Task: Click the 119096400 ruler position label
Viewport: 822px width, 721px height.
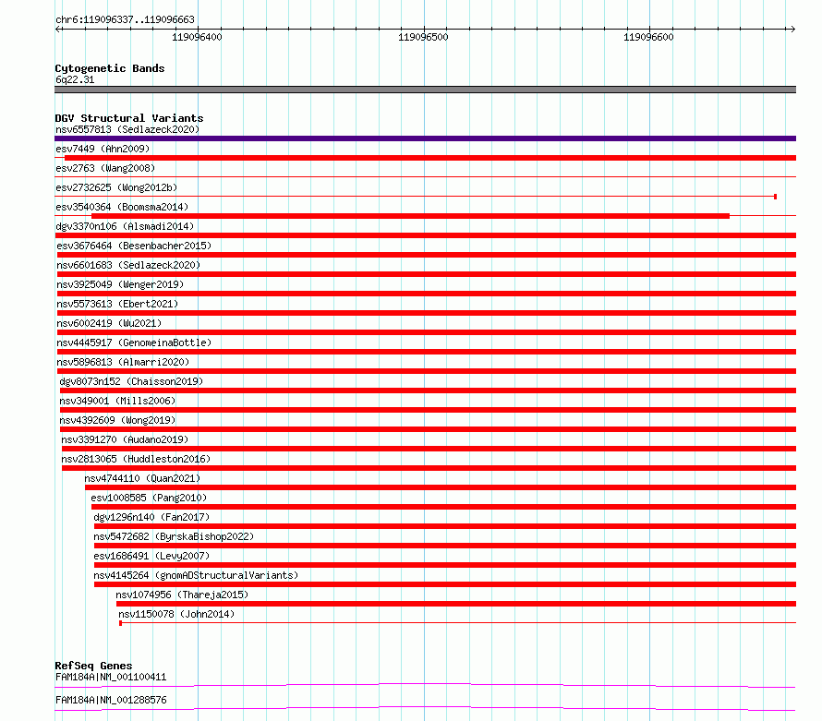Action: click(197, 37)
